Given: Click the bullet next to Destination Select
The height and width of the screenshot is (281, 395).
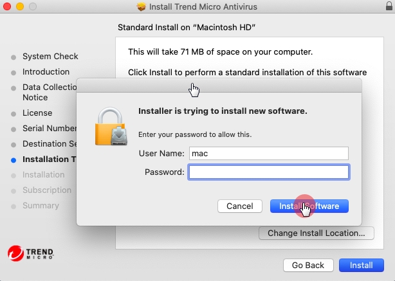Looking at the screenshot, I should coord(14,145).
